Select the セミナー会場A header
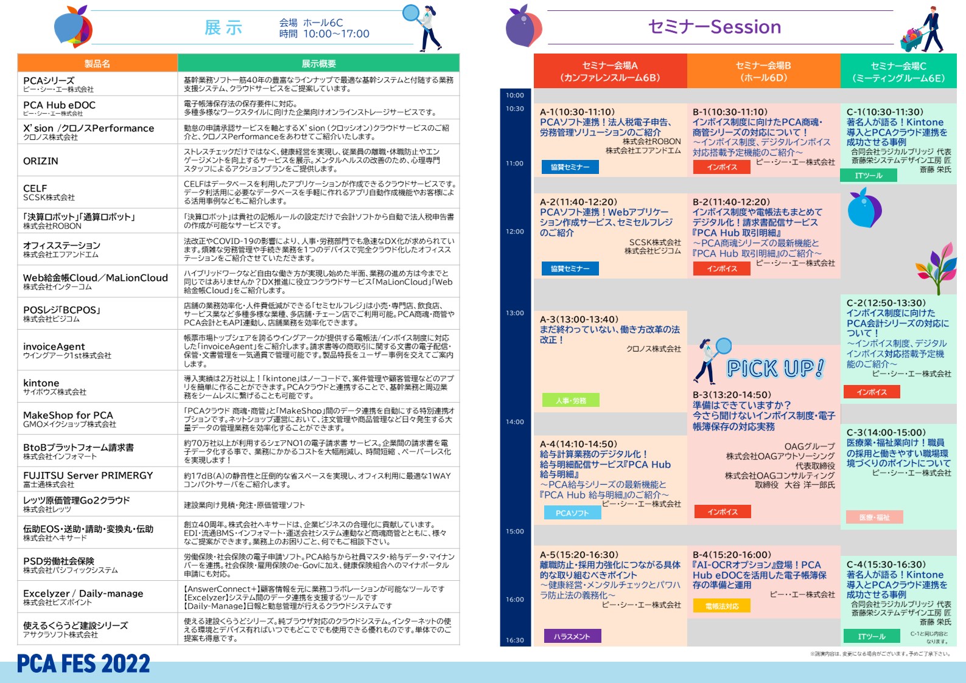 point(610,71)
